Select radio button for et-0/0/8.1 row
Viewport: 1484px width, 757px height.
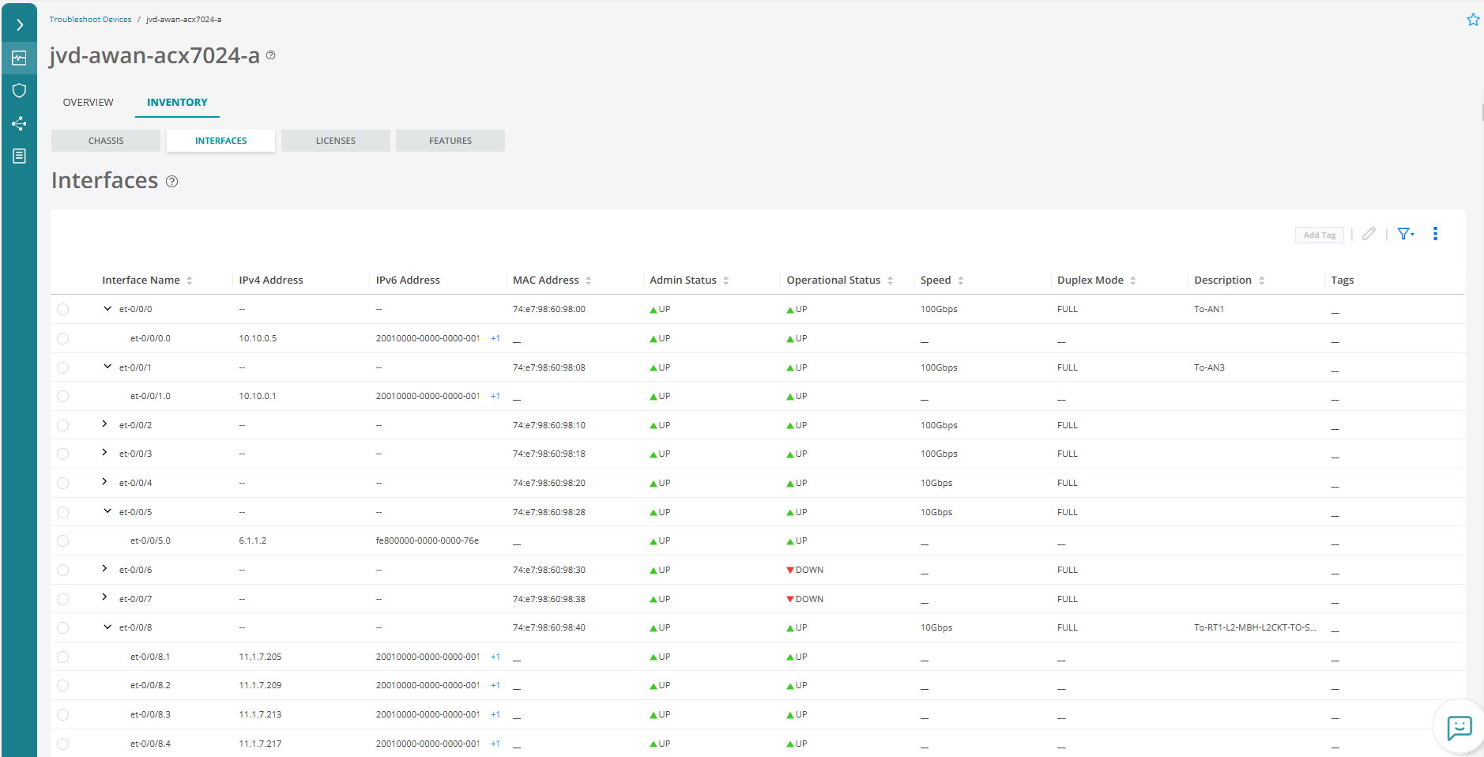(63, 657)
